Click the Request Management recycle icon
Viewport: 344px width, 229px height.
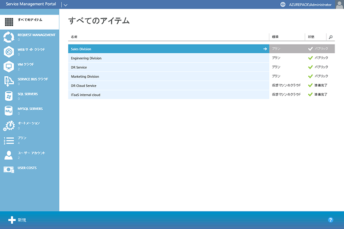9,37
